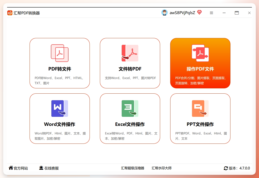Visit the 官方网站 link
Screen dimensions: 259x178
[21, 168]
